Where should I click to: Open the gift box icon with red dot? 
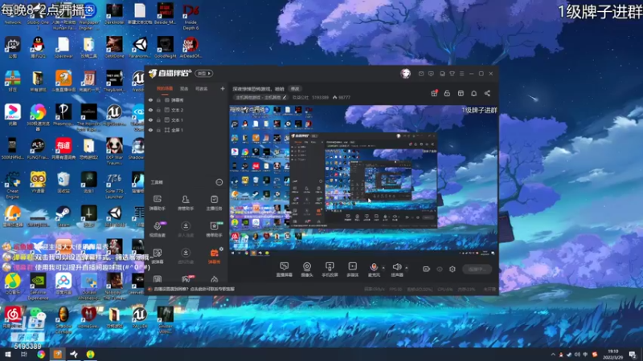434,93
